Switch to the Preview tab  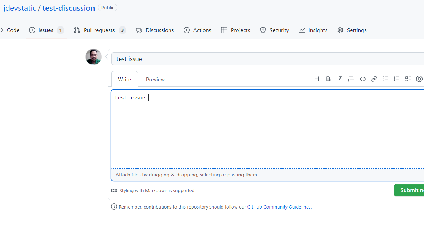tap(155, 79)
